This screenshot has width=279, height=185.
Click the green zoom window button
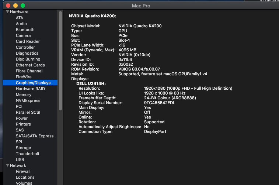coord(23,6)
